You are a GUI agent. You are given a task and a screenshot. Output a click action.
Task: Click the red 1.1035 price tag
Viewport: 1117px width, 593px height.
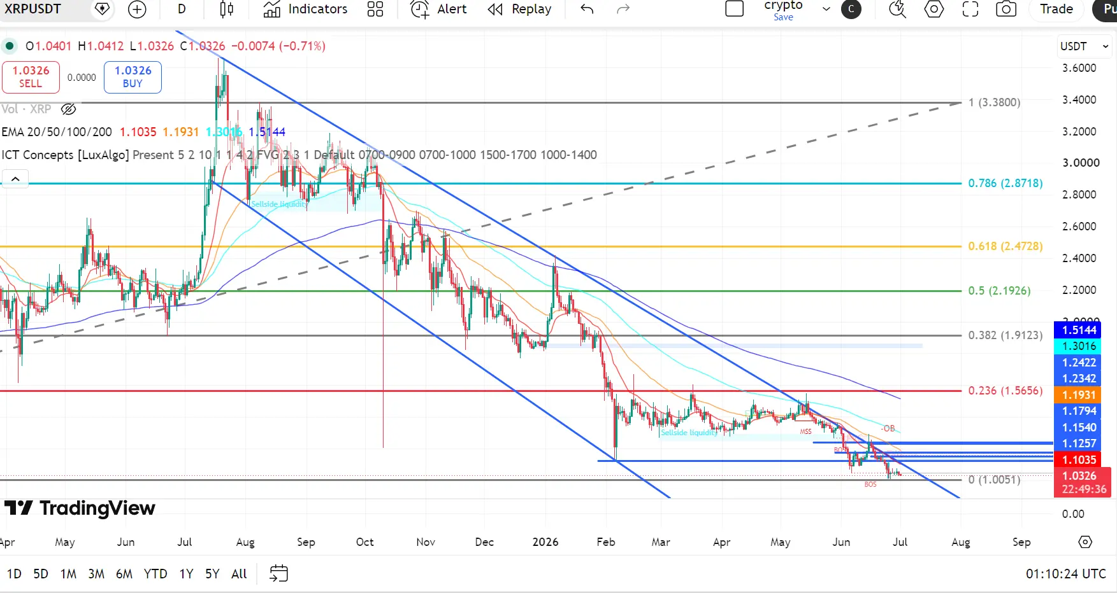[1079, 459]
